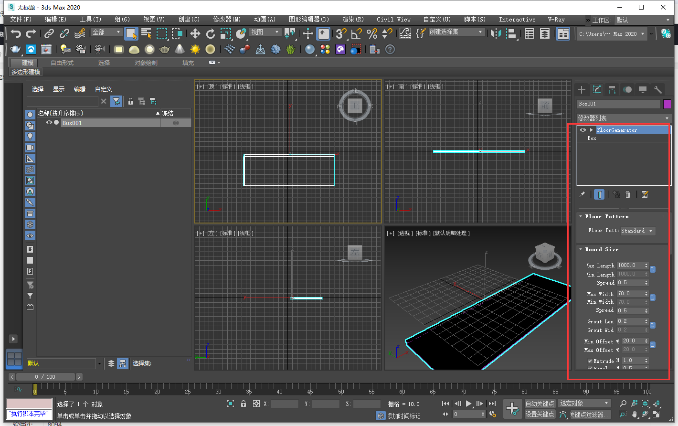Click the Box001 object color swatch

[x=667, y=104]
